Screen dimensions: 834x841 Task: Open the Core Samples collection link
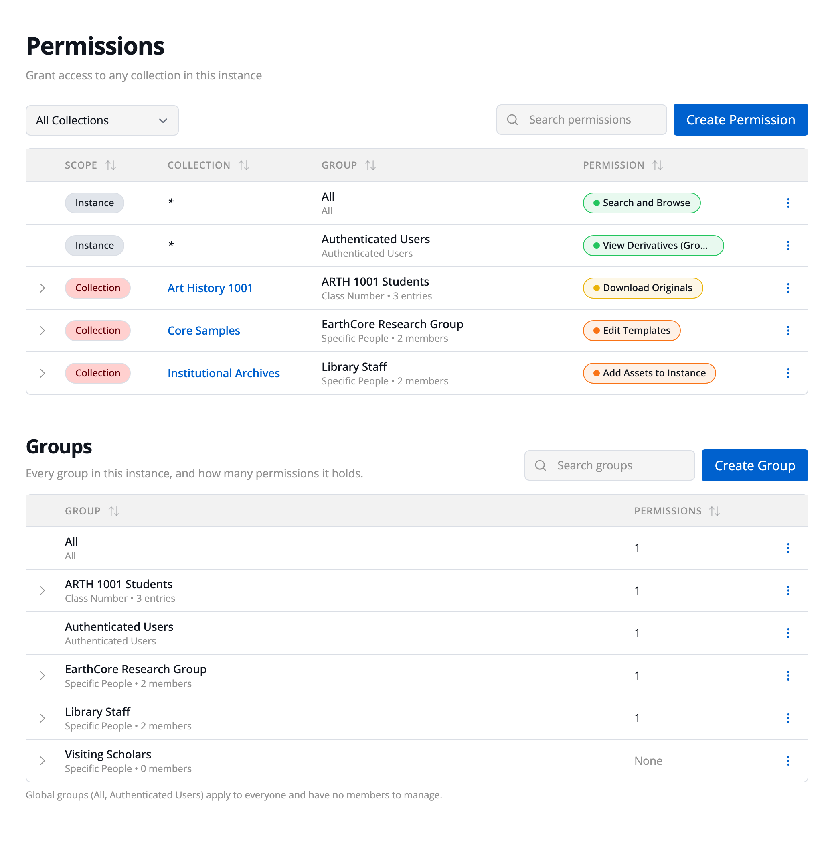coord(204,331)
